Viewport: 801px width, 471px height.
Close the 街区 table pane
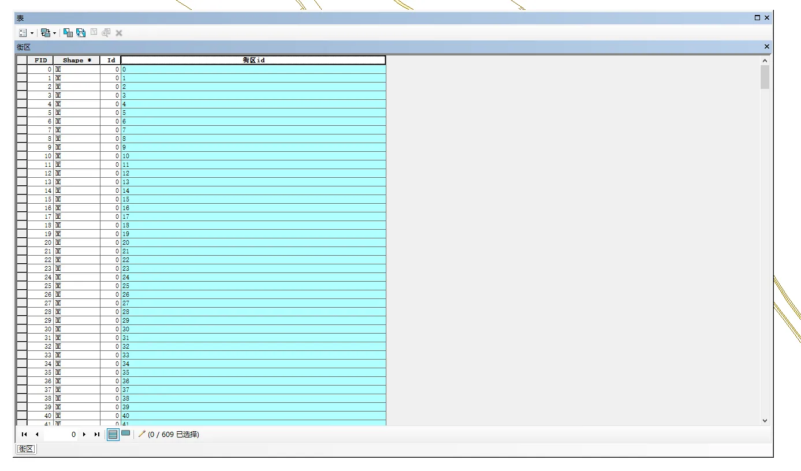point(767,47)
